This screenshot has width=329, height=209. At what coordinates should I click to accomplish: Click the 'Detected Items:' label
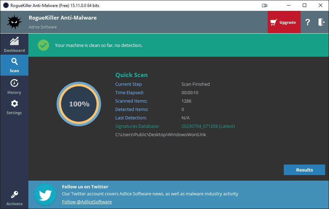pos(132,110)
